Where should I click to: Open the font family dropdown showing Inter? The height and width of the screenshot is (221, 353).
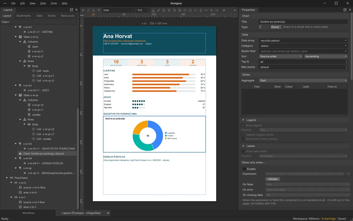(118, 10)
